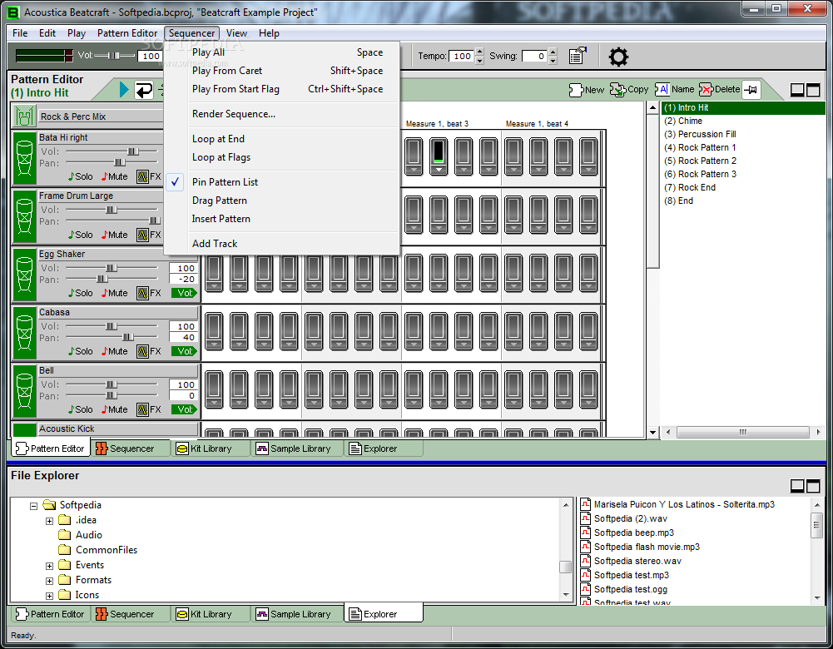Select the Softpedia beep.mp3 file
The width and height of the screenshot is (833, 649).
[634, 533]
